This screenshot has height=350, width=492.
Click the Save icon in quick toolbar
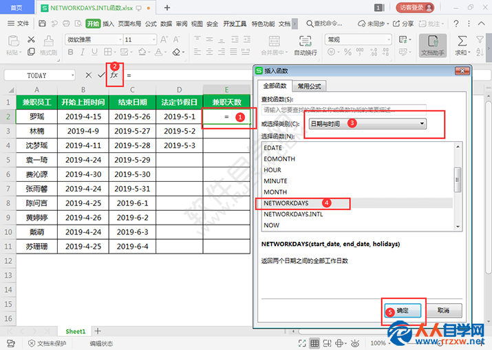point(42,23)
